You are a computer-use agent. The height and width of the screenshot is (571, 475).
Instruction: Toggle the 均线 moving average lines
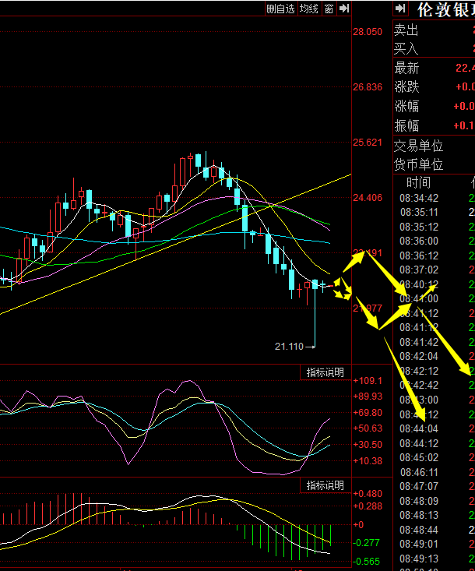(x=309, y=9)
